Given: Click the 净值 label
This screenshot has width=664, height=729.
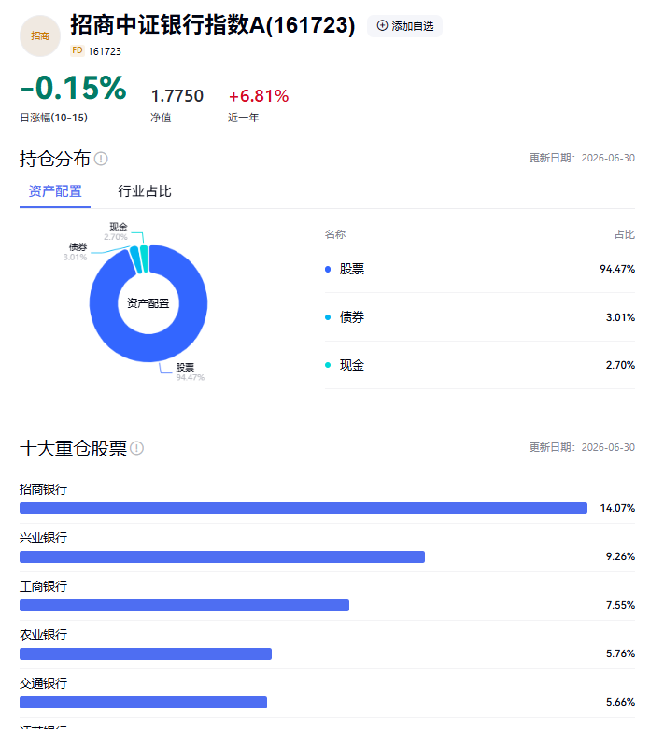Looking at the screenshot, I should coord(161,118).
